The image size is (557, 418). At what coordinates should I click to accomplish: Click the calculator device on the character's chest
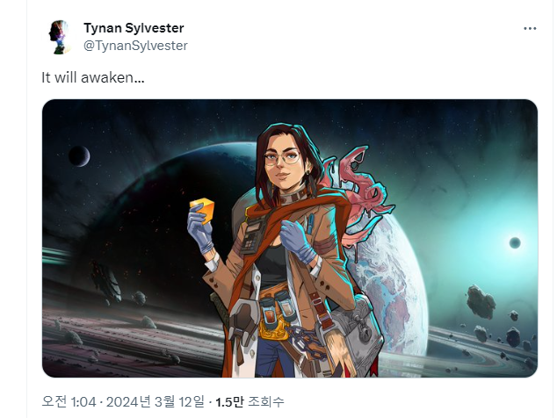click(x=253, y=234)
